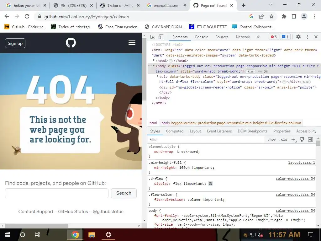Screen dimensions: 321x241
Task: Expand collapsed head ellipsis
Action: click(171, 61)
